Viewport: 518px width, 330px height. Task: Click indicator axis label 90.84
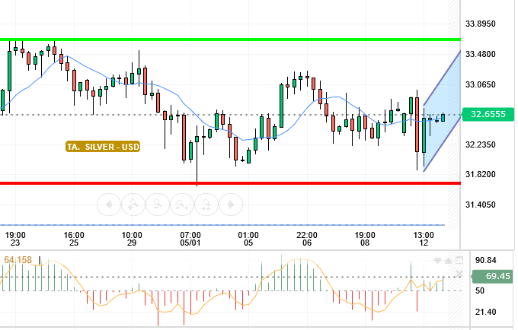[486, 261]
